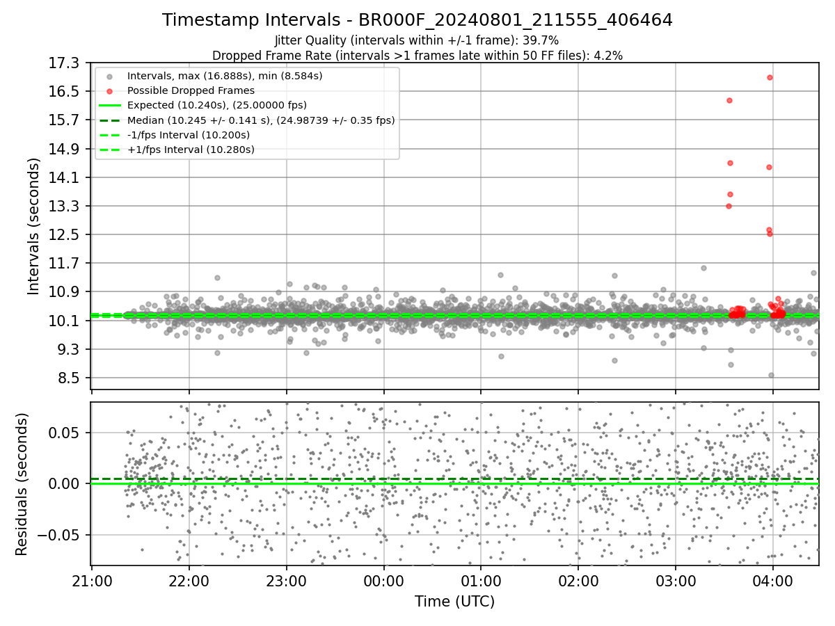Click the legend entry 'Intervals, max (16.888s), min (8.584s)'
835x626 pixels.
(x=225, y=76)
